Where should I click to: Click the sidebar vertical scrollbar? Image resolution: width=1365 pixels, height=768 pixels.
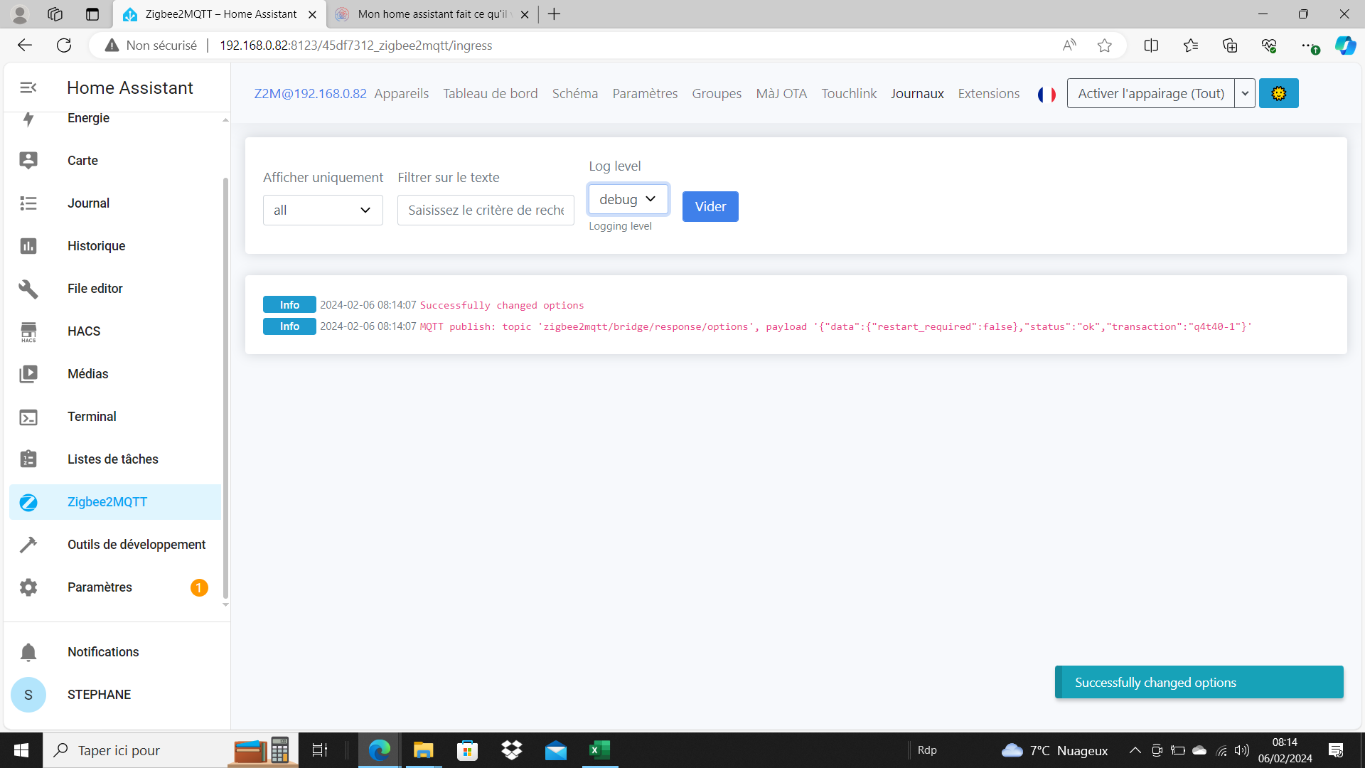tap(225, 388)
